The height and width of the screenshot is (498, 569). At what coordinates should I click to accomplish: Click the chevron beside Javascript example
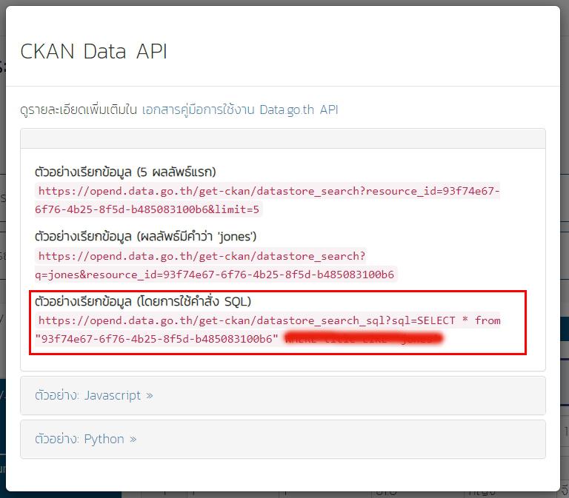pos(150,395)
